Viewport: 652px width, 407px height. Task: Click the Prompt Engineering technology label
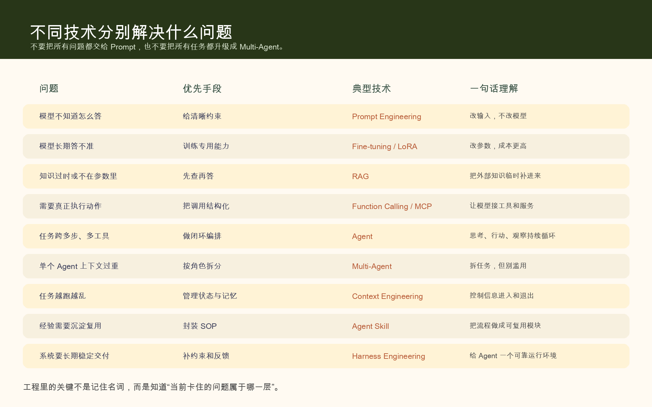[x=386, y=117]
